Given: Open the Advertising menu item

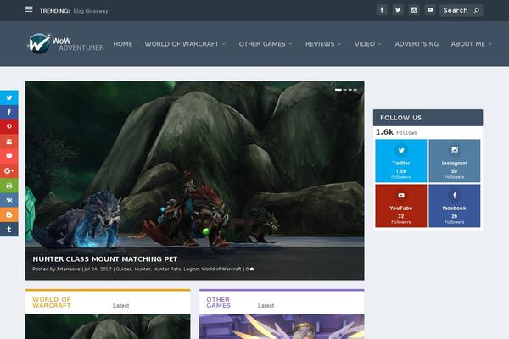Looking at the screenshot, I should pyautogui.click(x=417, y=44).
